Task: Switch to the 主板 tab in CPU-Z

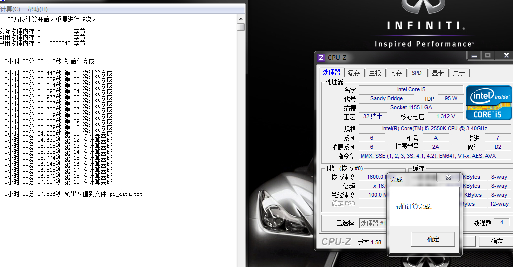Action: coord(375,73)
